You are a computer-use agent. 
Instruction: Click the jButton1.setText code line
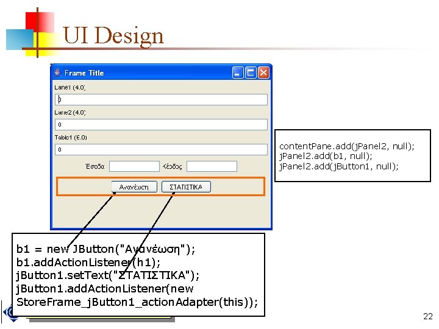108,275
